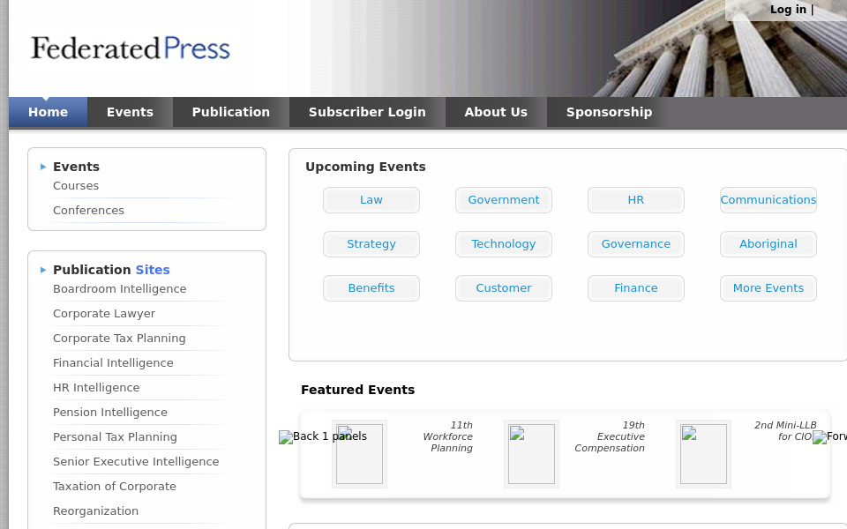Click the More Events button

pyautogui.click(x=768, y=287)
